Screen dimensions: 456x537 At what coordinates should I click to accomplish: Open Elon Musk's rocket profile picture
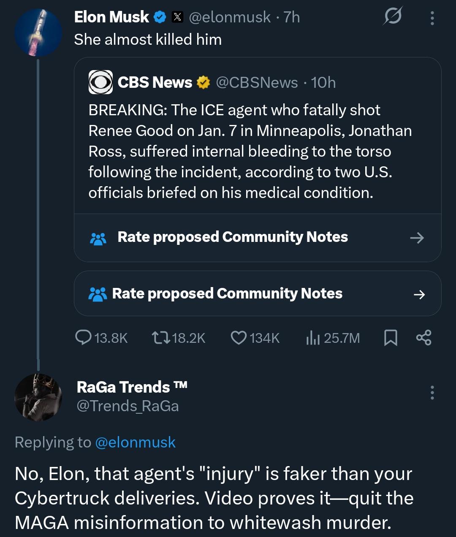(38, 33)
